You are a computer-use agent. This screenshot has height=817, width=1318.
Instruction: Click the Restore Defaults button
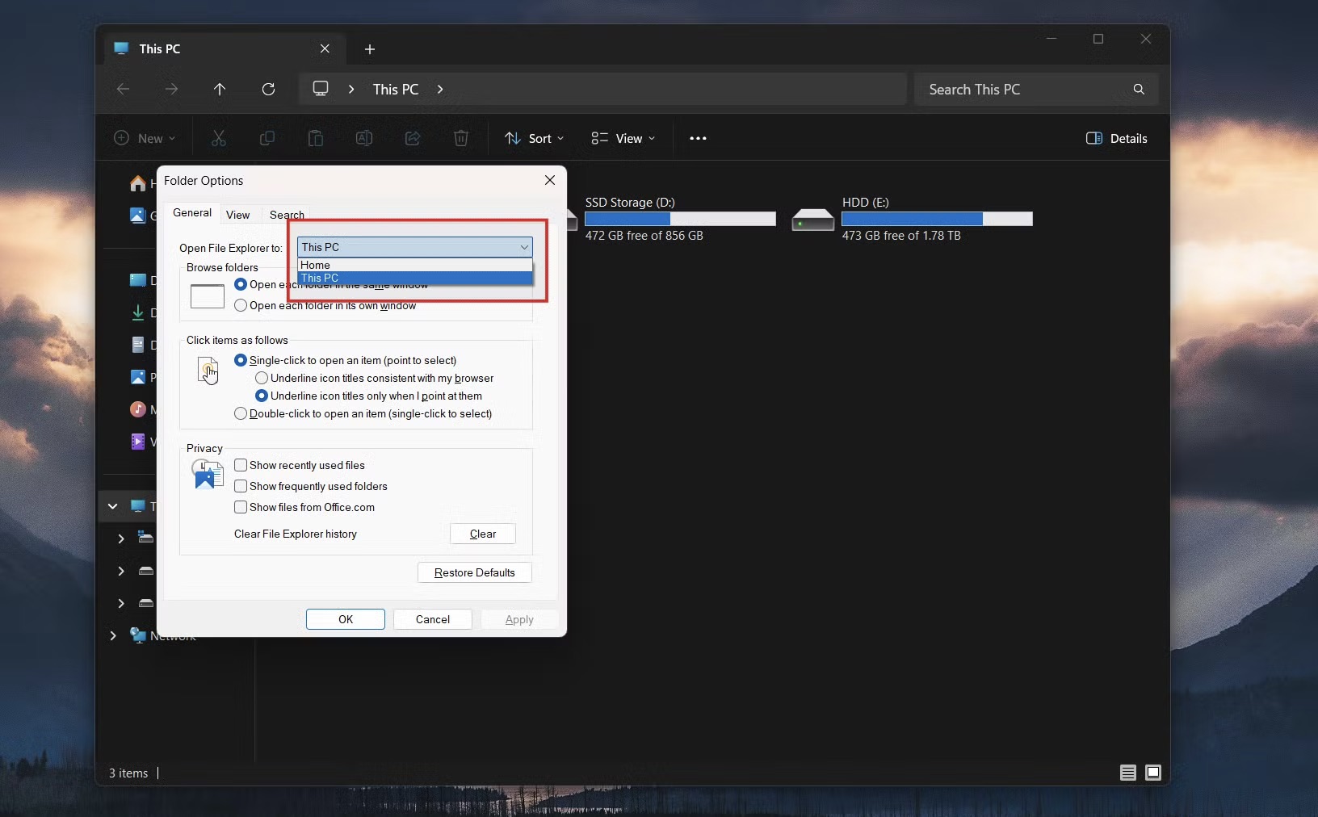click(x=473, y=572)
